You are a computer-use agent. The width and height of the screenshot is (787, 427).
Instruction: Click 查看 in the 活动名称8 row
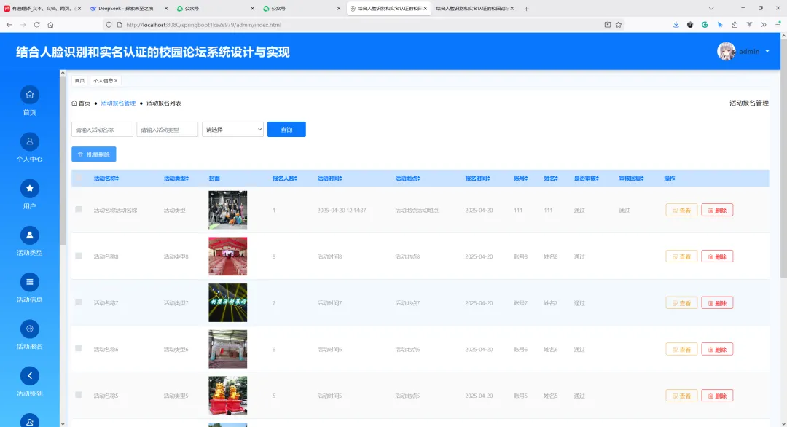pyautogui.click(x=681, y=256)
